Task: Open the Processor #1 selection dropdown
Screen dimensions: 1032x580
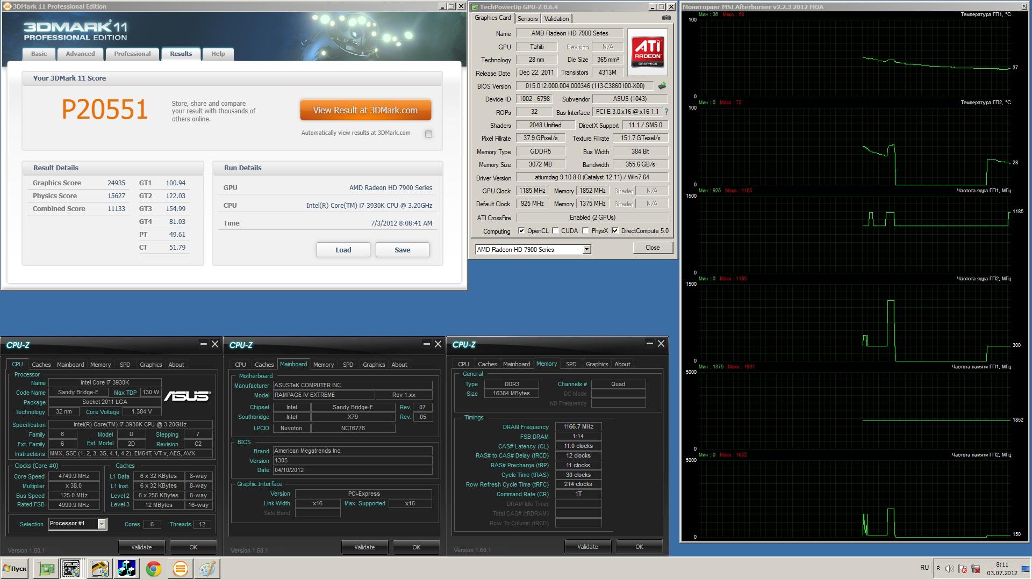Action: pos(77,524)
